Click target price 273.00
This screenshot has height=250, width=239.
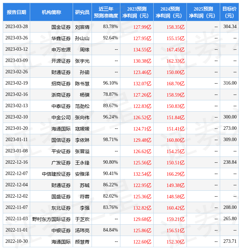(x=230, y=128)
